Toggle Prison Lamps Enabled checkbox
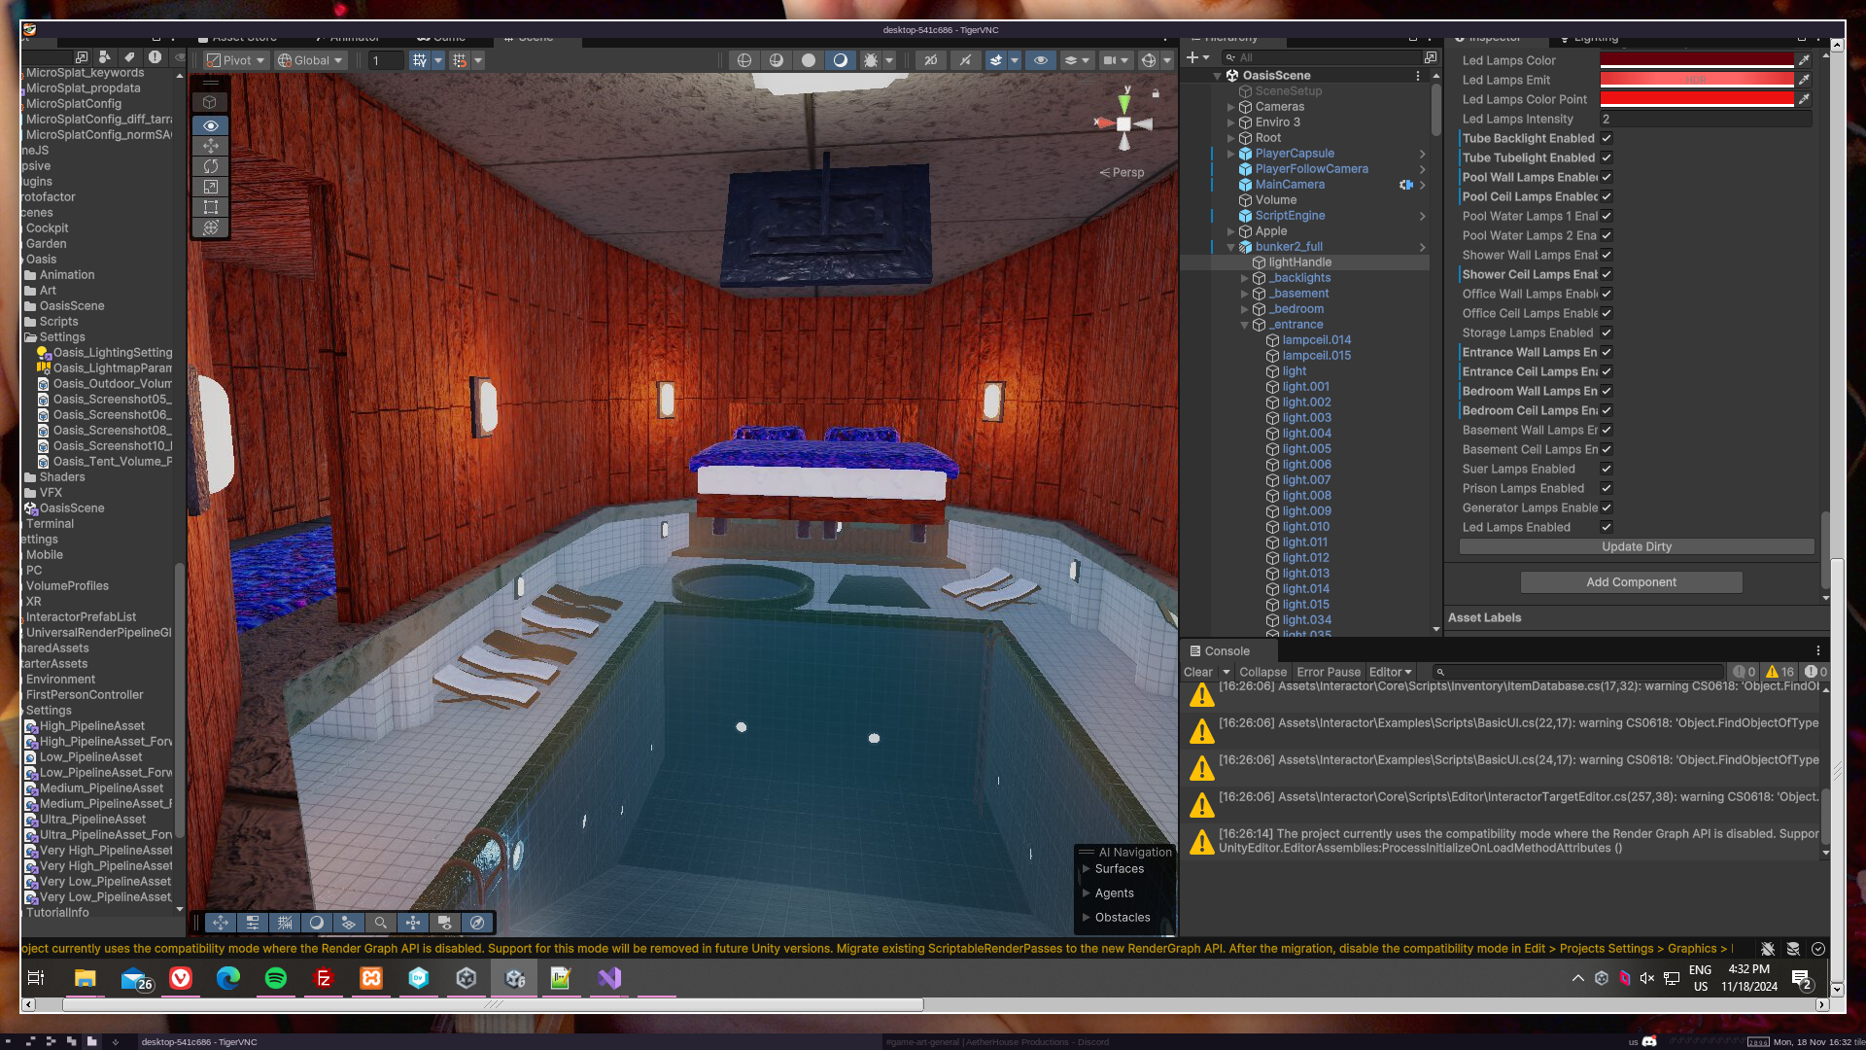 (x=1607, y=488)
